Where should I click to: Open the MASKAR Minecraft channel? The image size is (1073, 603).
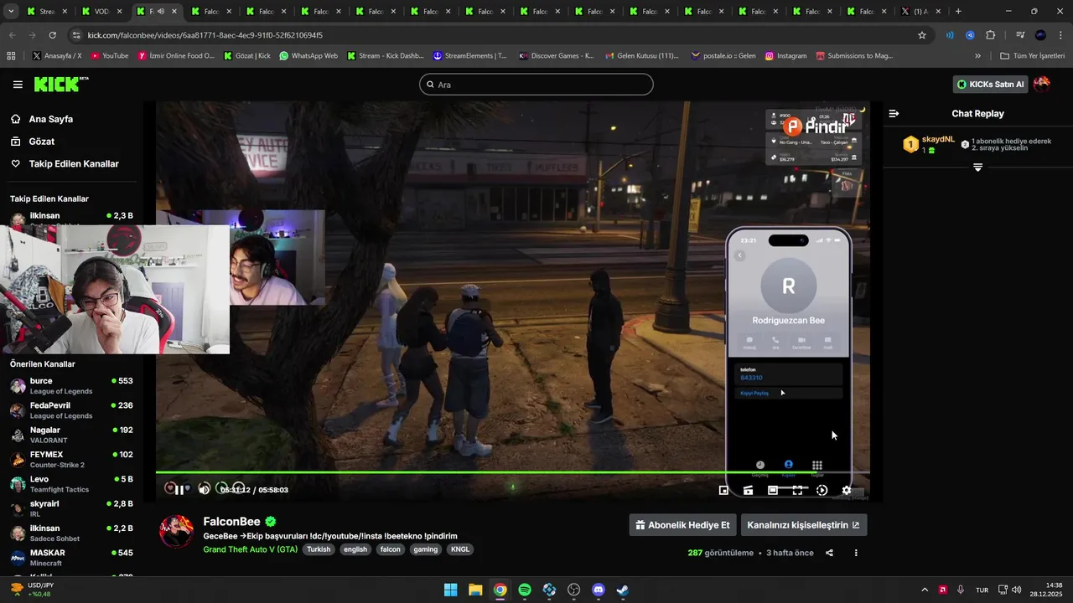(71, 558)
